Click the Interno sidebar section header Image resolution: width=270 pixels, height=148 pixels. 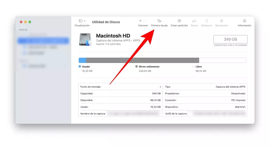click(23, 30)
